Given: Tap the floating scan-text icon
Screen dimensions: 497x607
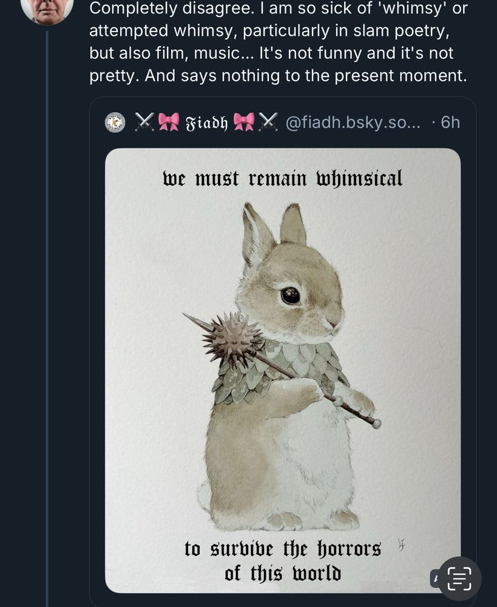Looking at the screenshot, I should coord(460,578).
